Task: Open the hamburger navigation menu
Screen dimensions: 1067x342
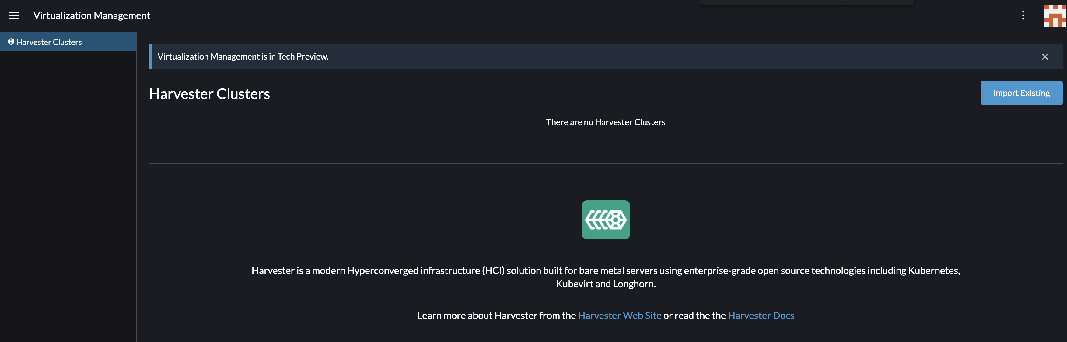Action: click(x=14, y=15)
